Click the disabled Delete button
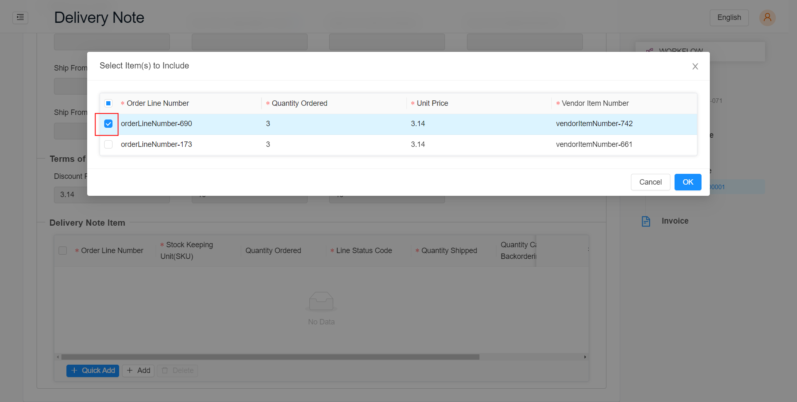 tap(177, 370)
